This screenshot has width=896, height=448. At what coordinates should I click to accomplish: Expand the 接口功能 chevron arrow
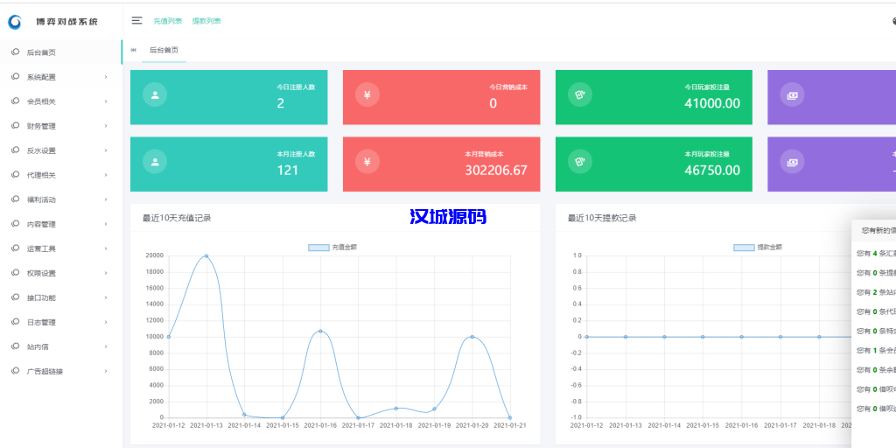[106, 297]
